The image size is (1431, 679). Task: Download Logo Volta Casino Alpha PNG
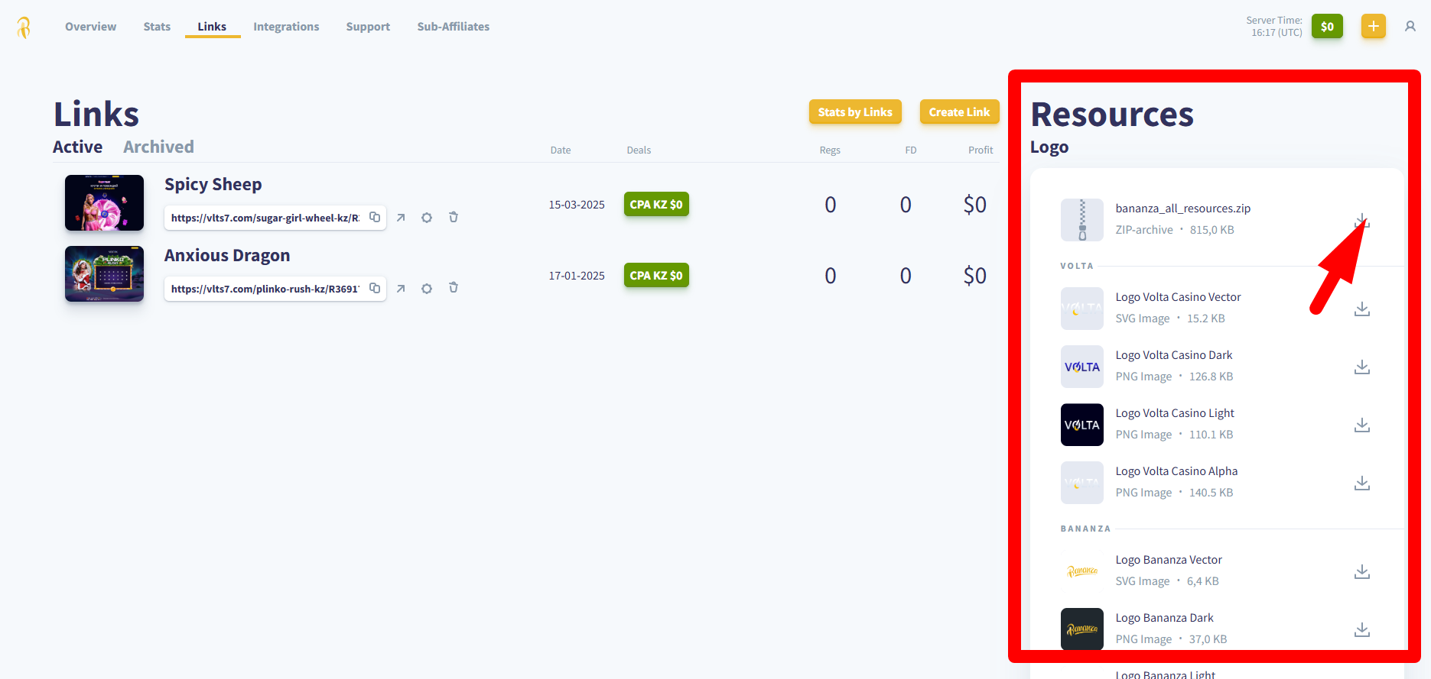tap(1362, 483)
